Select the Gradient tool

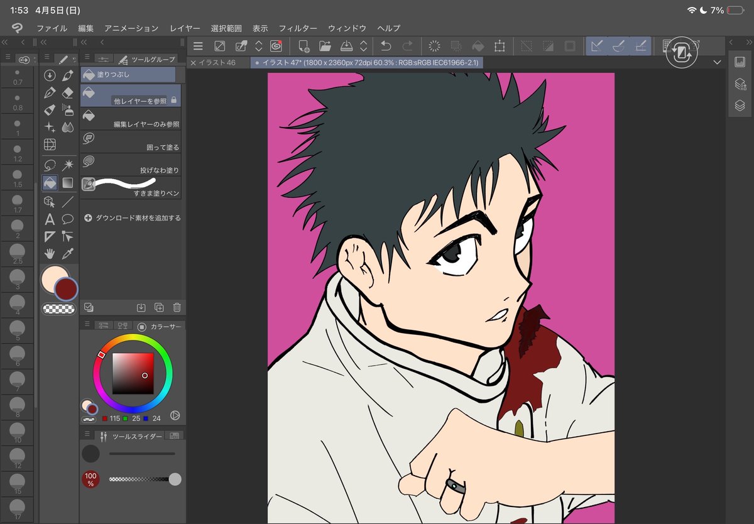click(x=68, y=183)
